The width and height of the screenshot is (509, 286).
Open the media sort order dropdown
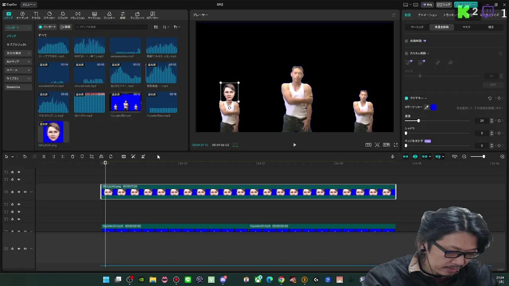166,27
